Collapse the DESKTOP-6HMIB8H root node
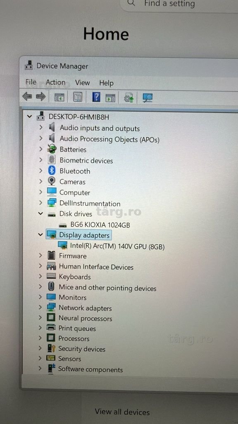This screenshot has height=424, width=238. (x=29, y=116)
